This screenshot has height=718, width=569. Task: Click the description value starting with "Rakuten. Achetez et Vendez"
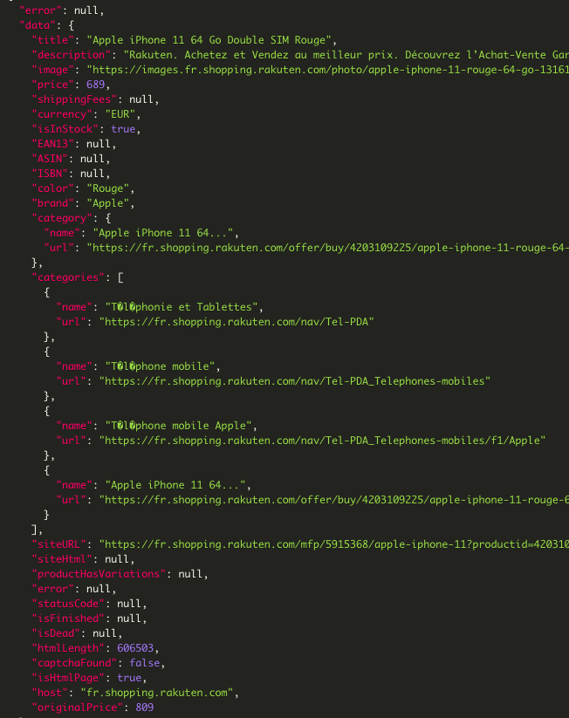coord(346,55)
